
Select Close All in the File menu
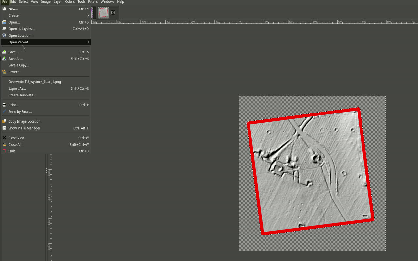tap(46, 145)
